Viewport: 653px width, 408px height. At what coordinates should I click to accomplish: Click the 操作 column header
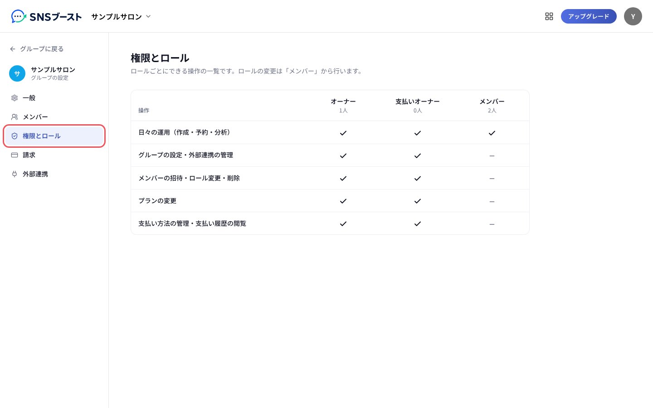point(144,111)
